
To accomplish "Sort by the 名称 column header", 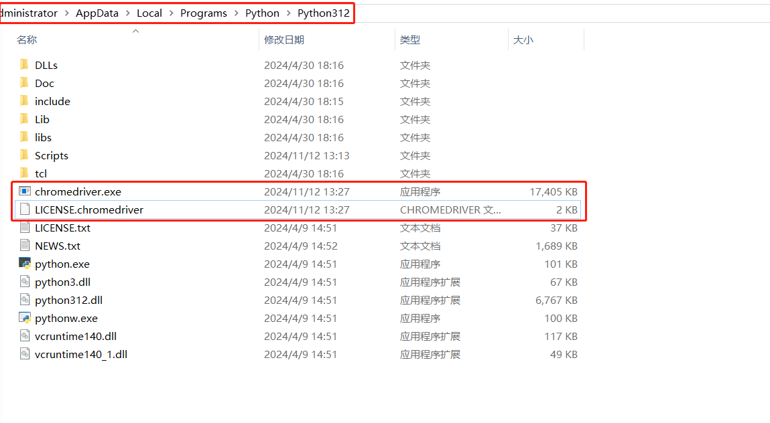I will (x=27, y=39).
